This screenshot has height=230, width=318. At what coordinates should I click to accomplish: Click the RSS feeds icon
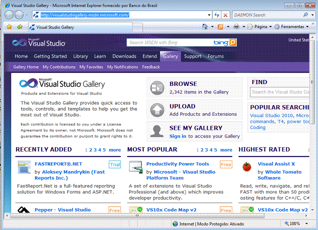click(x=220, y=26)
